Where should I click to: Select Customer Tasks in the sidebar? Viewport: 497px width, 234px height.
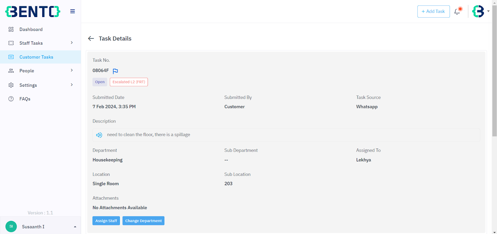click(40, 57)
